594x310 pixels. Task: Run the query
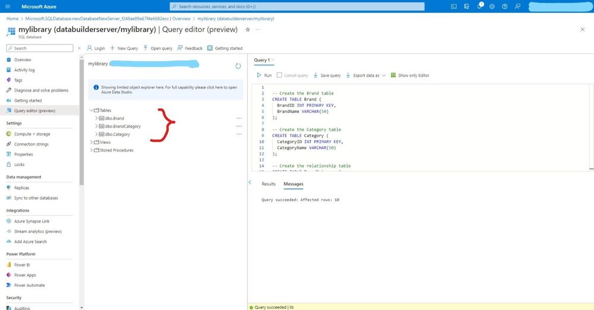264,75
